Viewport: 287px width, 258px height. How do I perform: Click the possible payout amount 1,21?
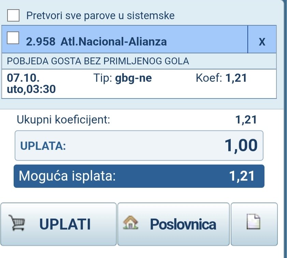coord(242,176)
